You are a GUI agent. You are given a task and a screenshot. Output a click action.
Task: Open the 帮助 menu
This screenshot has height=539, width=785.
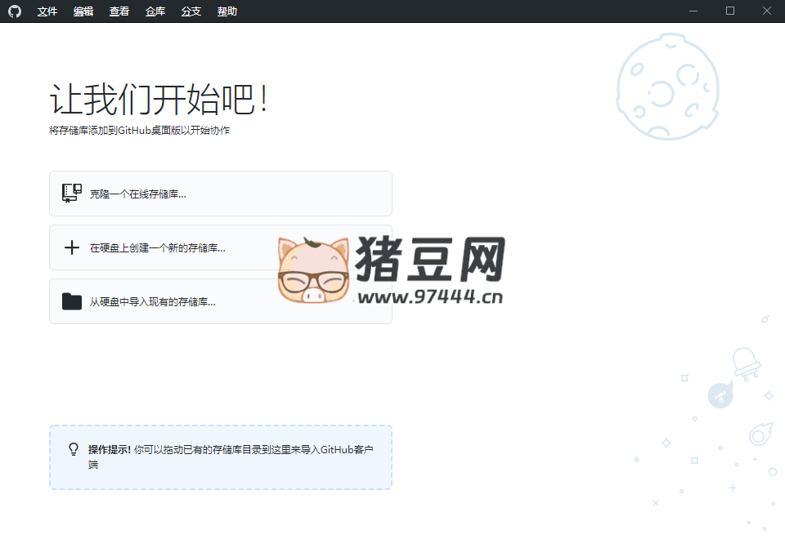[x=227, y=11]
